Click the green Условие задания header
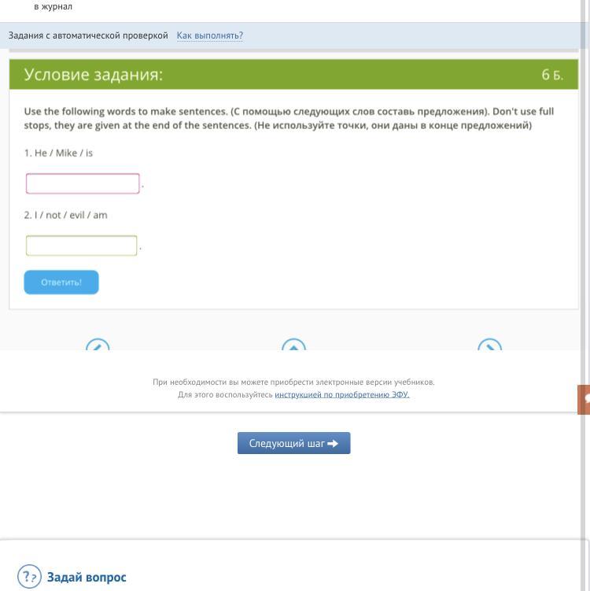Screen dimensions: 590x591 tap(293, 74)
